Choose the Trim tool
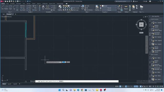The image size is (164, 92). tap(35, 6)
